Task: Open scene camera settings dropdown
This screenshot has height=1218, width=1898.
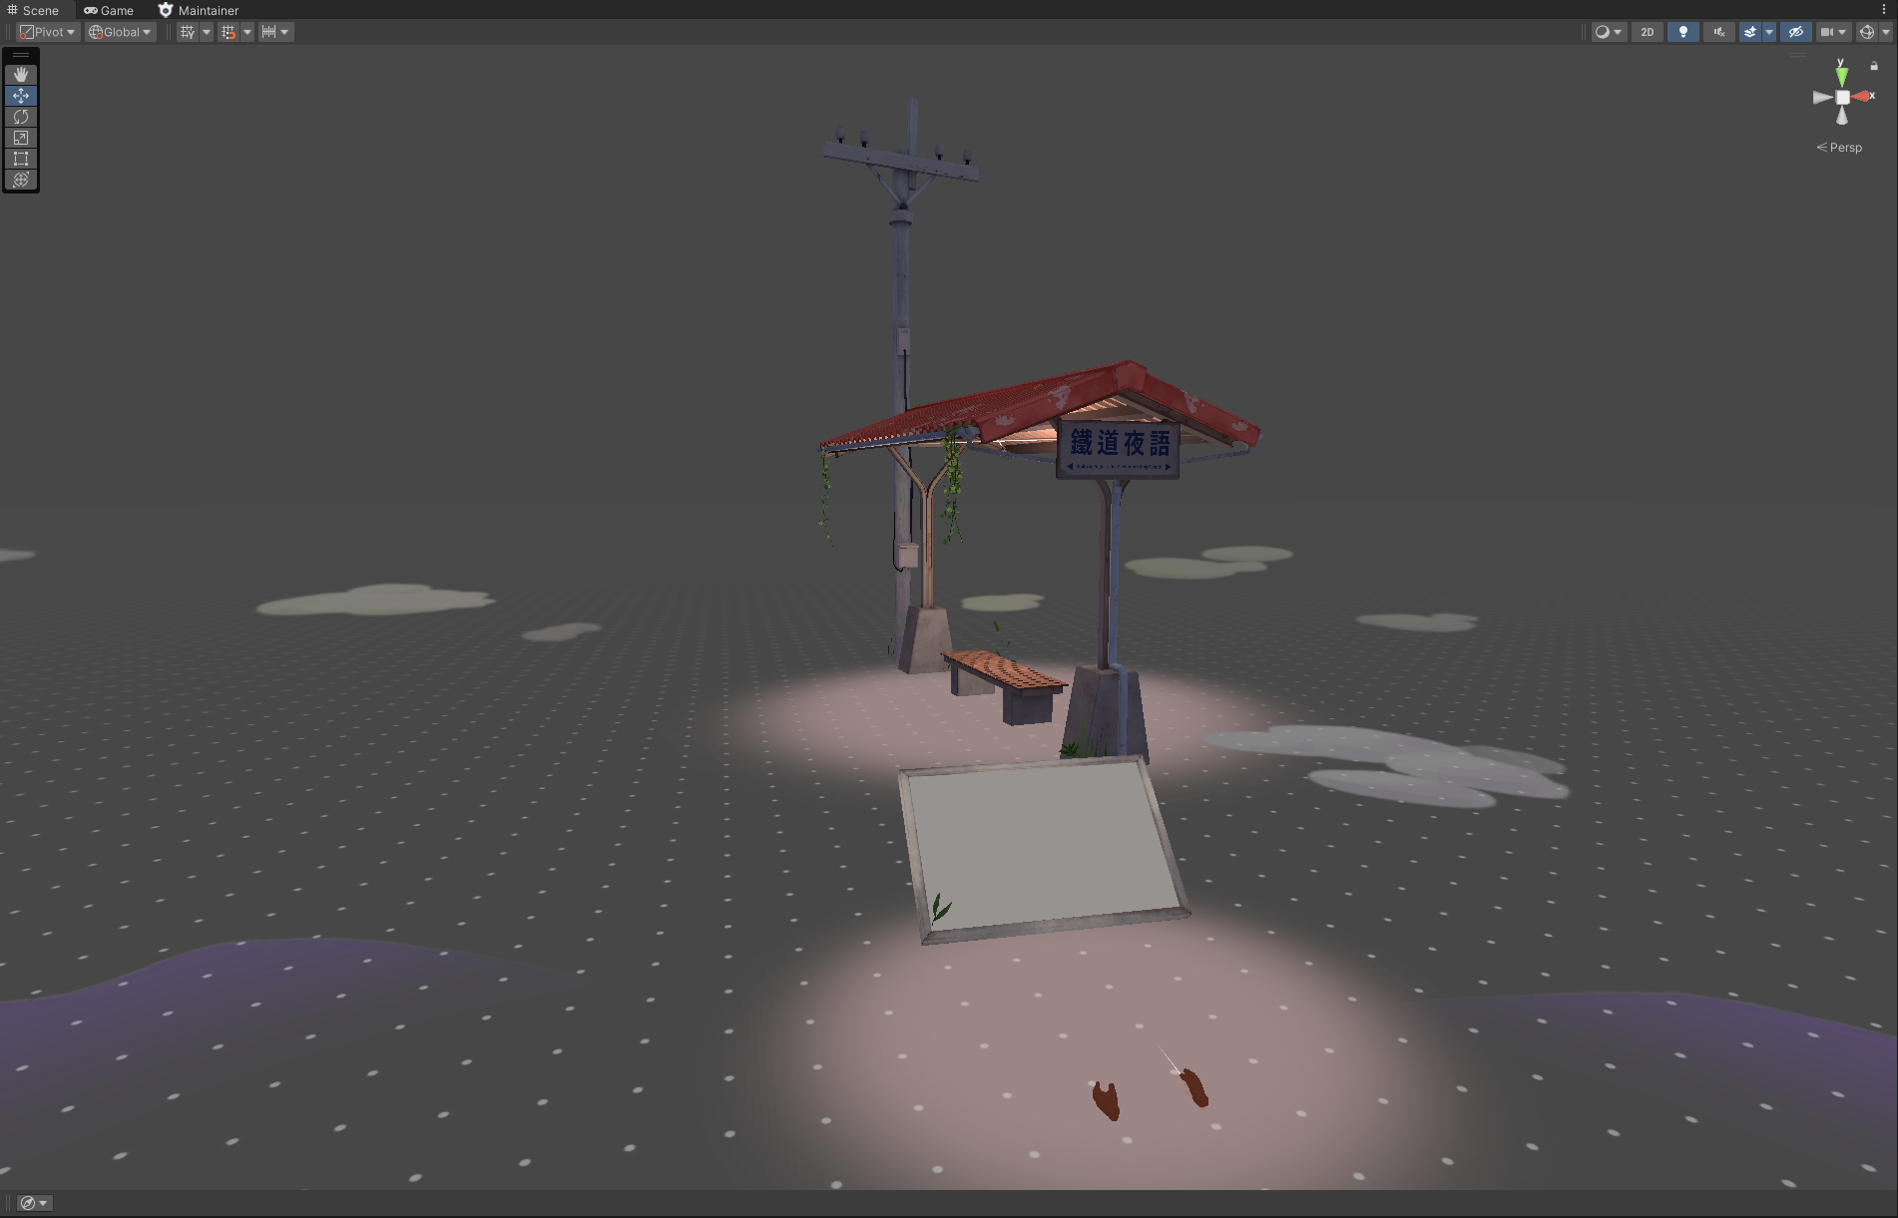Action: click(x=1833, y=32)
